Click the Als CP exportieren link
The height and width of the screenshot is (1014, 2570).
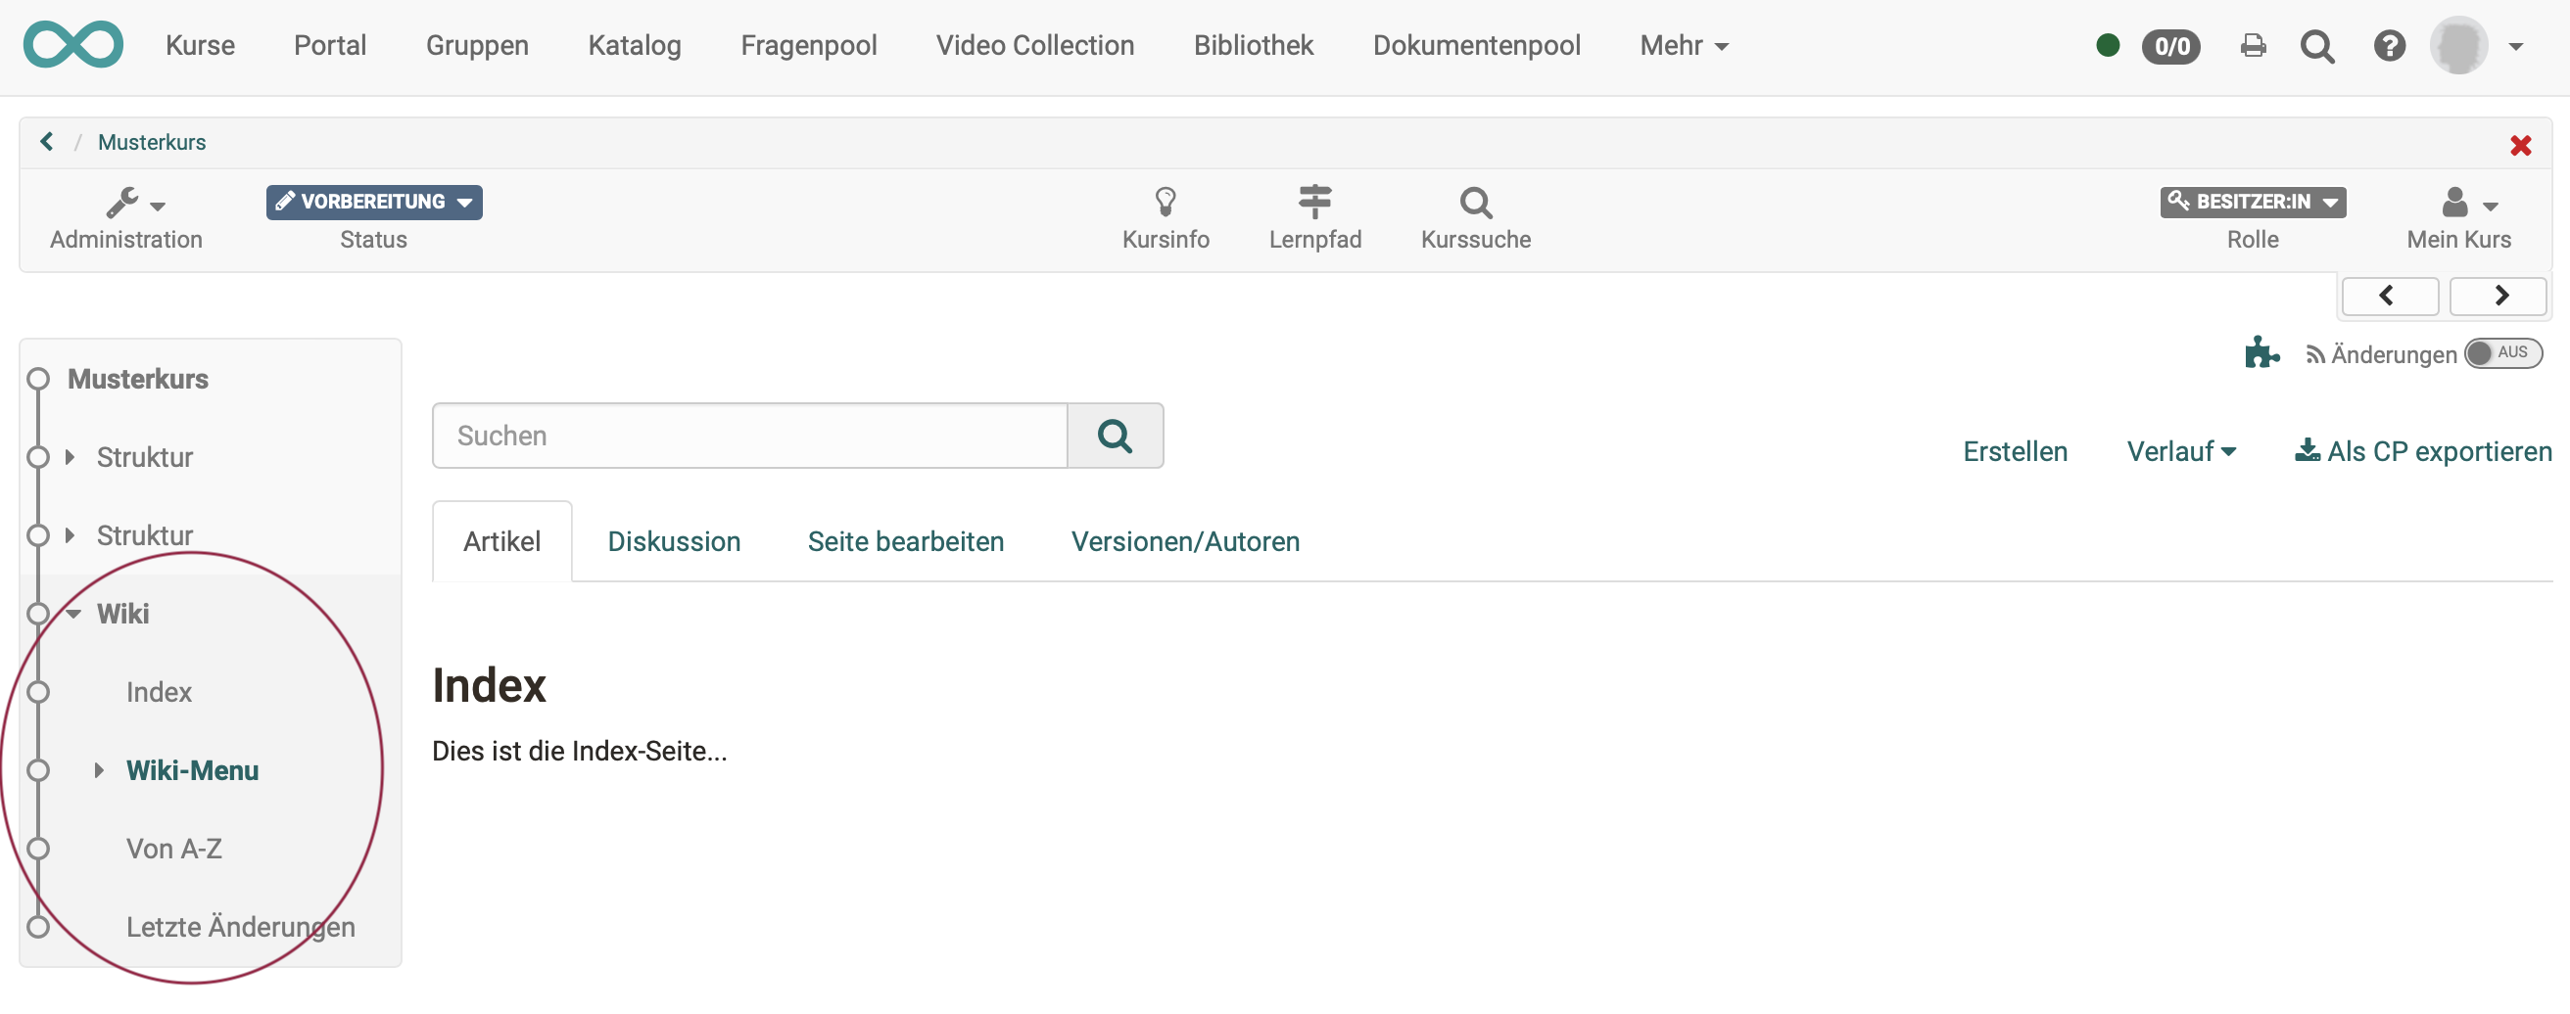[2421, 450]
